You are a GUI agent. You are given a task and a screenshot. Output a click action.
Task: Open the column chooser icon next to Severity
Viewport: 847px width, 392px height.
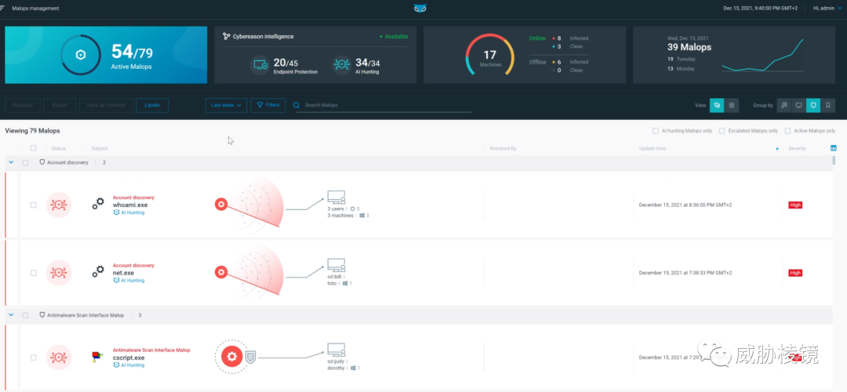point(833,148)
